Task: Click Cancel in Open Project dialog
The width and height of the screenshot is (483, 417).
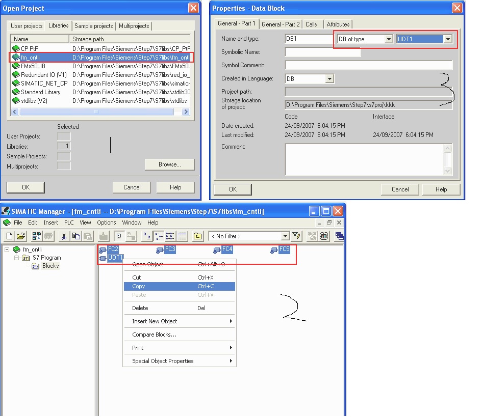Action: tap(132, 187)
